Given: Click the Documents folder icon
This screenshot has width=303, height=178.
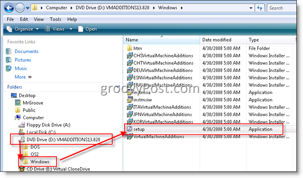Looking at the screenshot, I should [9, 52].
